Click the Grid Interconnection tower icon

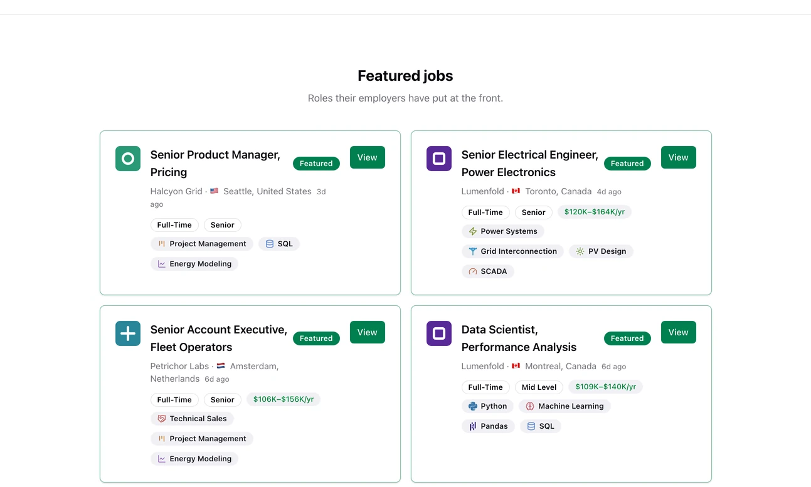[x=473, y=251]
